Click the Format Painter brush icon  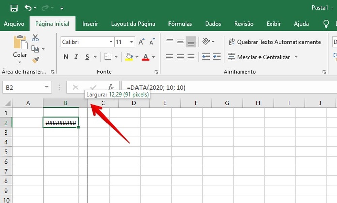(35, 60)
